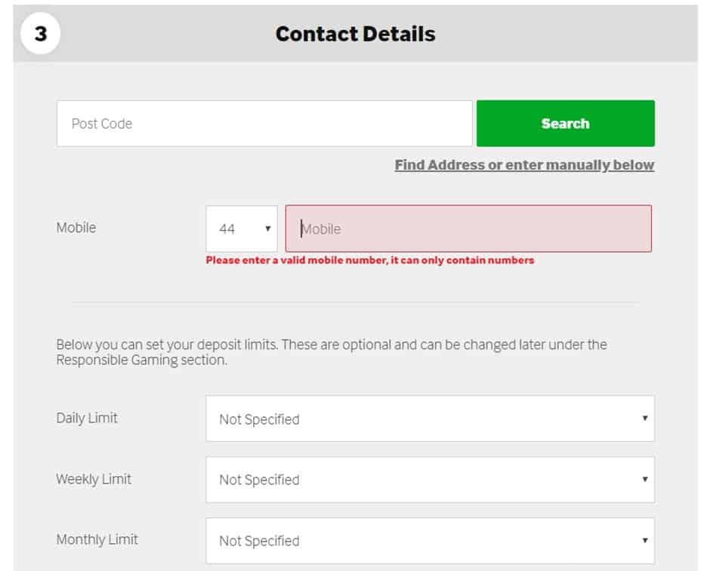Screen dimensions: 710x571
Task: Expand the Weekly Limit dropdown
Action: 431,480
